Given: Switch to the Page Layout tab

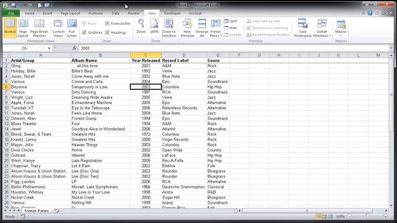Looking at the screenshot, I should pos(70,13).
